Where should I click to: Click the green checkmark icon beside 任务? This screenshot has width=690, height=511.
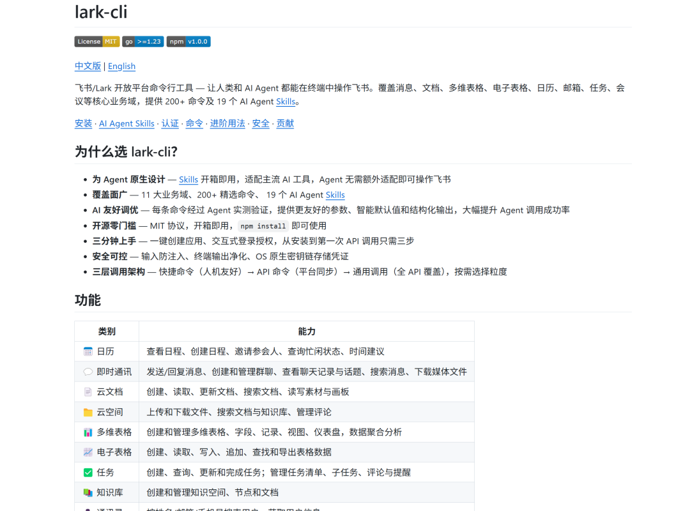click(88, 473)
